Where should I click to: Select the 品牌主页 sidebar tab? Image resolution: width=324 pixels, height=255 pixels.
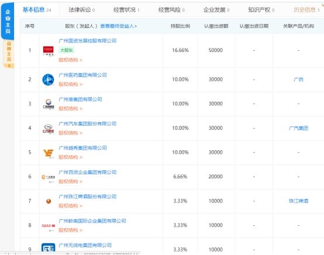coord(9,54)
